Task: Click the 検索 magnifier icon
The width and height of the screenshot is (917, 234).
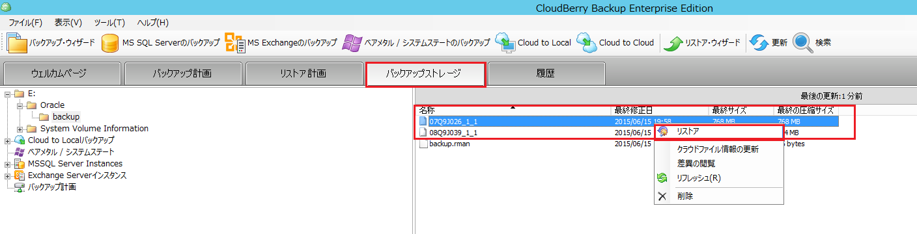Action: point(803,43)
